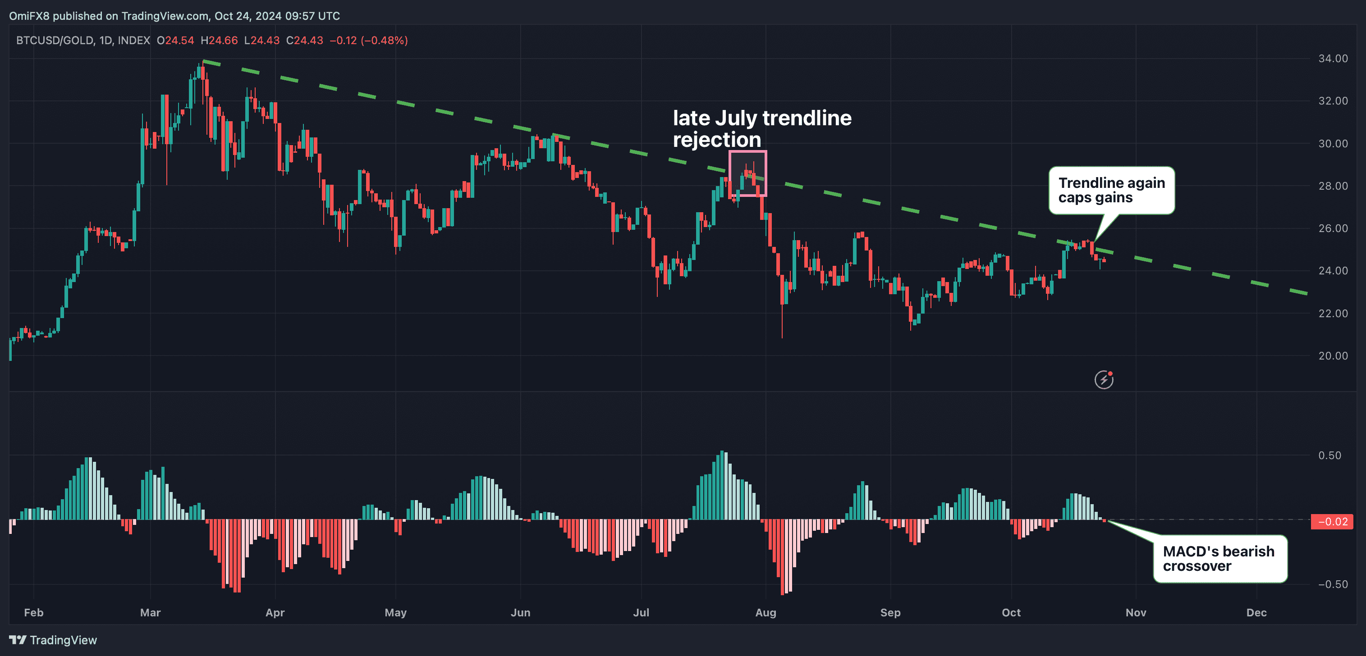Click the 20.00 price axis label
The image size is (1366, 656).
pos(1333,356)
